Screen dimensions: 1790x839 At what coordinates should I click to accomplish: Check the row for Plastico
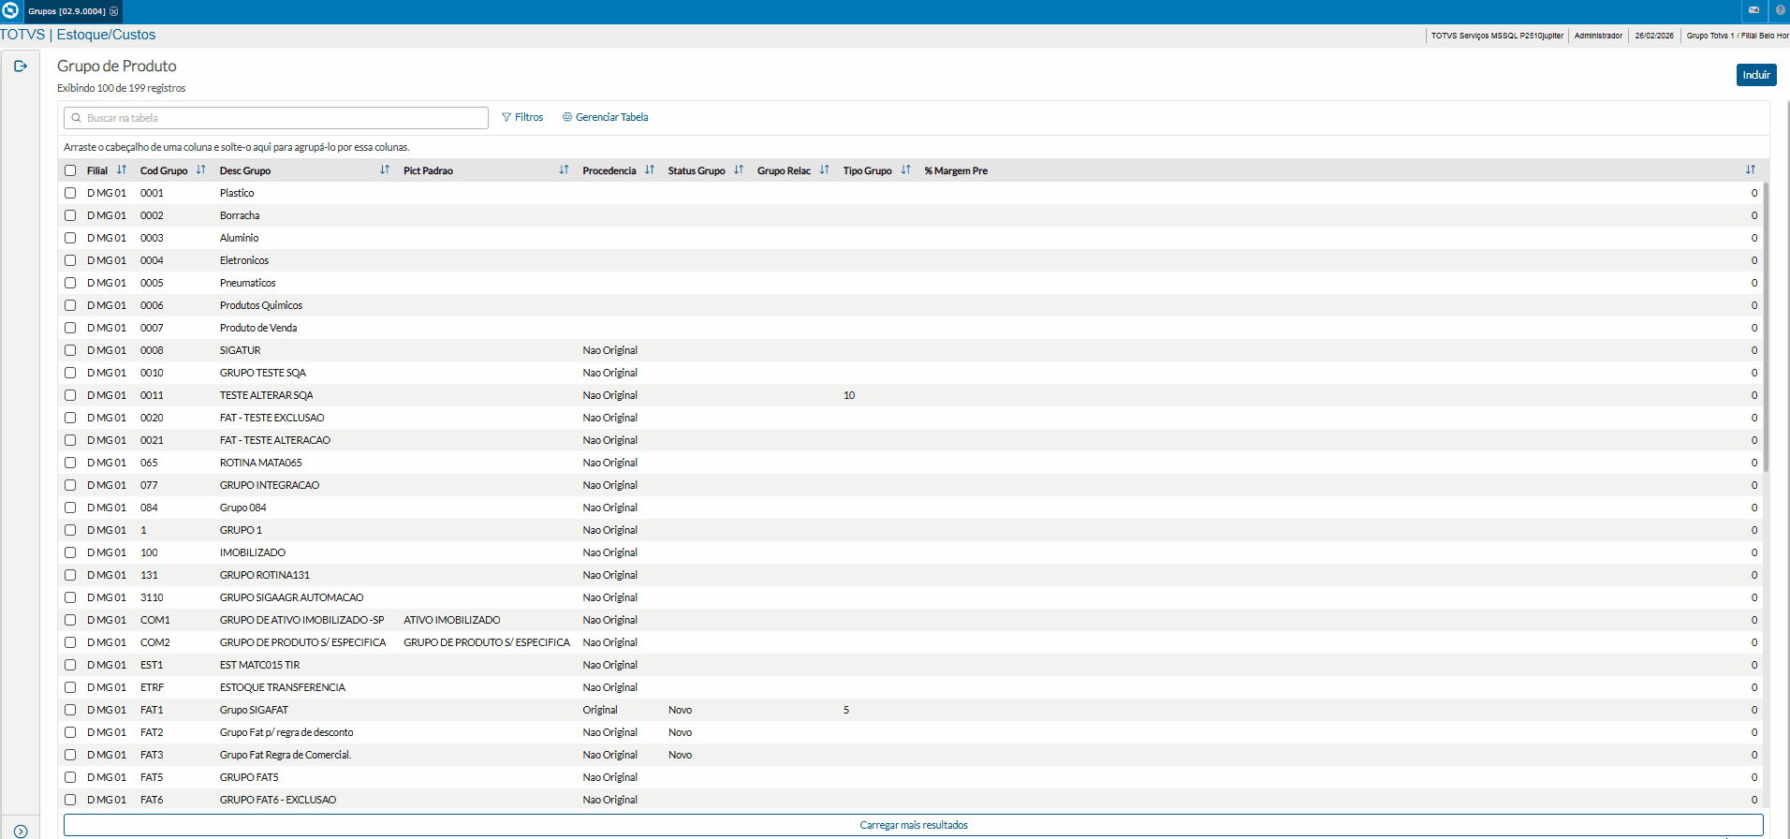(70, 193)
